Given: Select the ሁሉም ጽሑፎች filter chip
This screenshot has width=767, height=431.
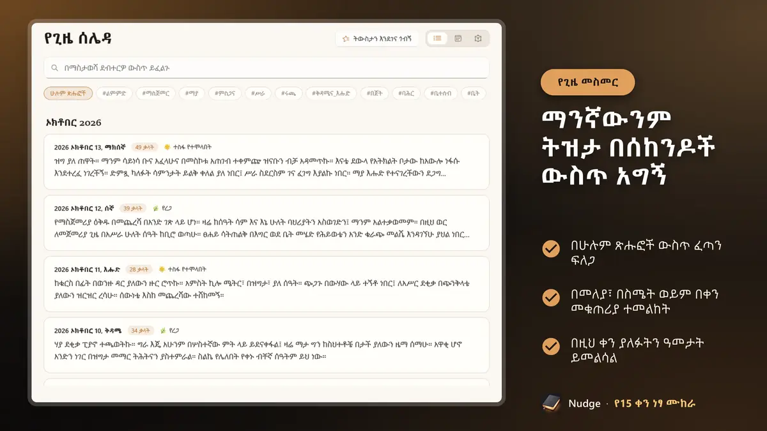Looking at the screenshot, I should point(68,93).
